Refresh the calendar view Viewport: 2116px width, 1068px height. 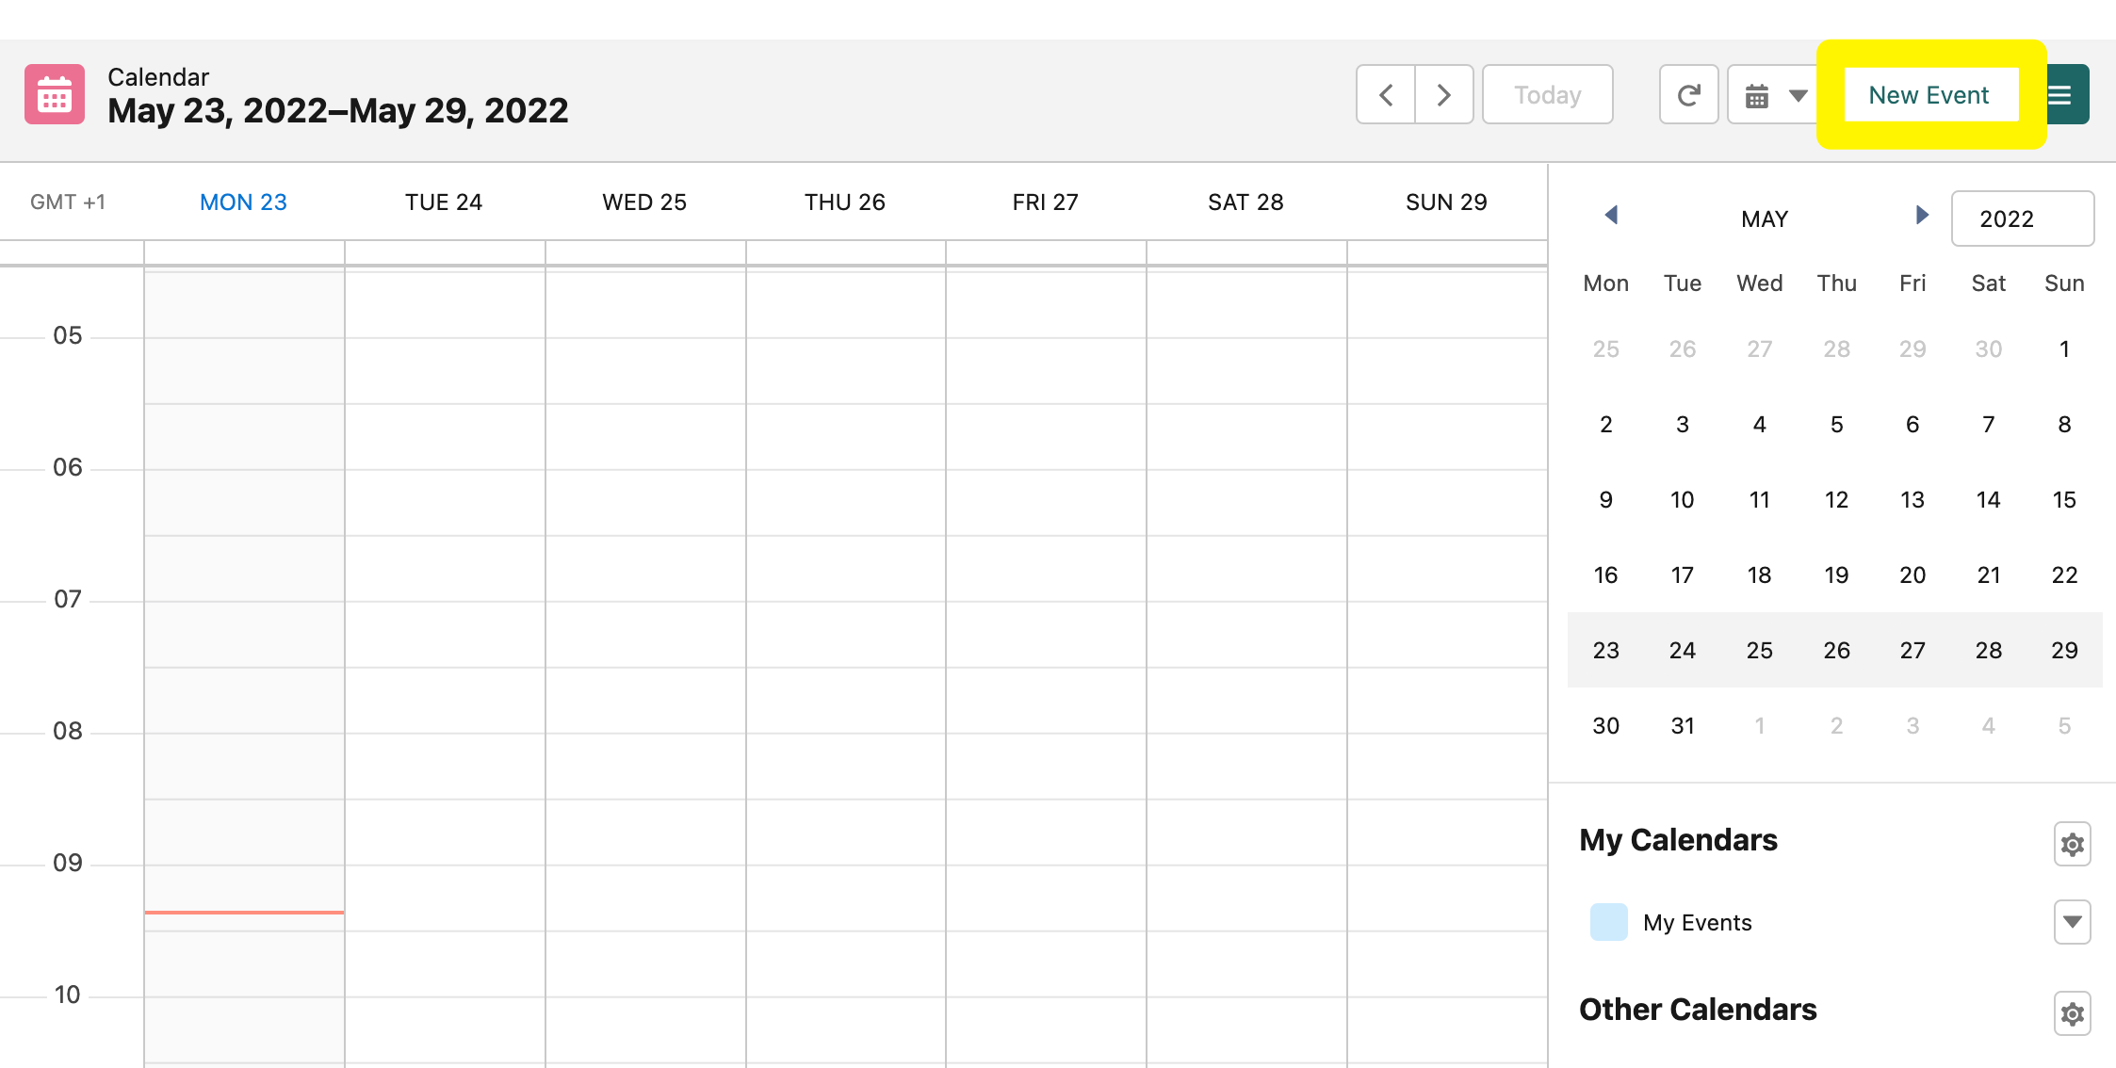point(1689,94)
